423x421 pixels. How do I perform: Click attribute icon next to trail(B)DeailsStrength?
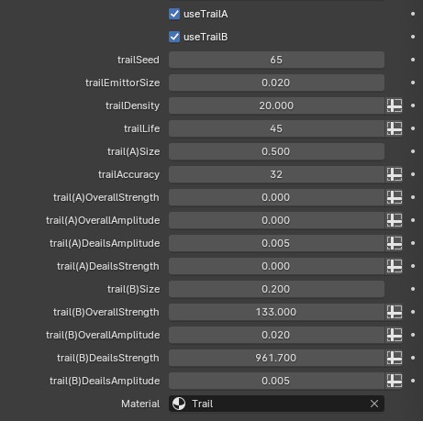(x=395, y=358)
